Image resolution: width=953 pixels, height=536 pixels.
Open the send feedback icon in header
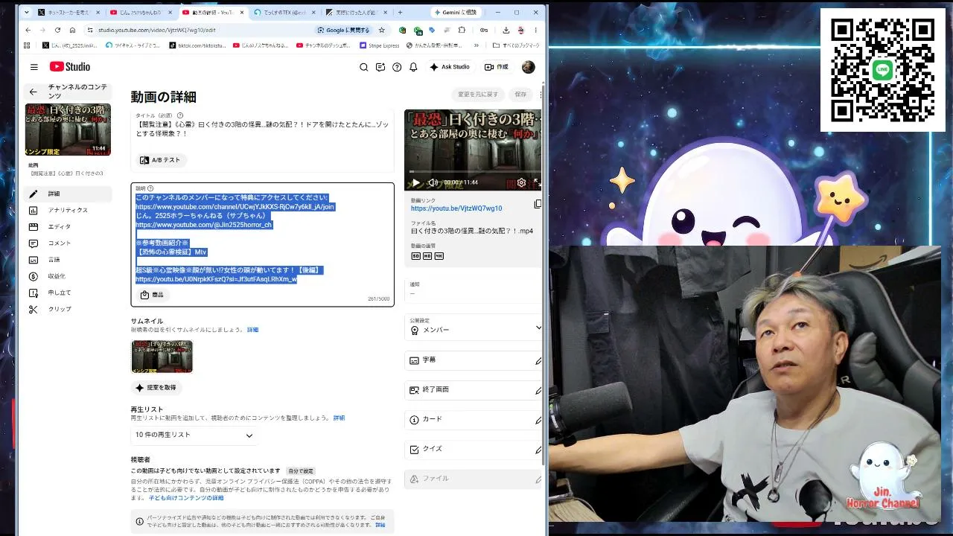tap(380, 67)
